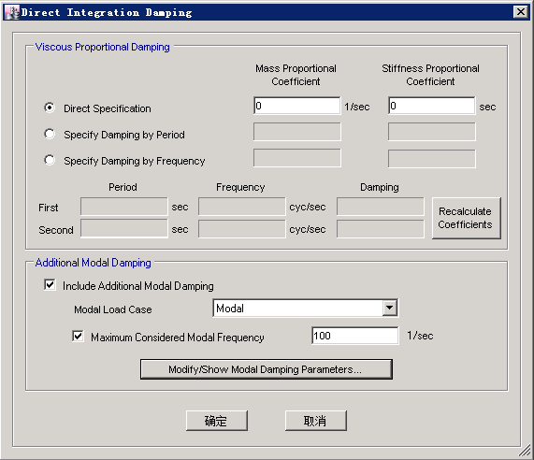Click the First Damping input box

[381, 207]
